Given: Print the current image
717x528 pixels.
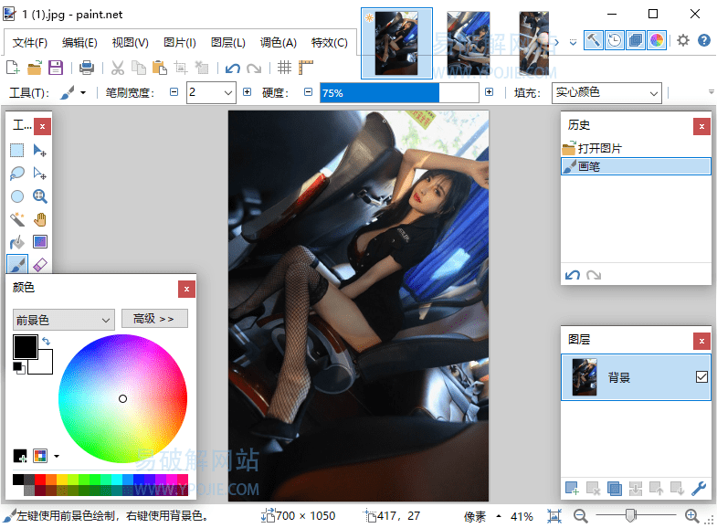Looking at the screenshot, I should click(x=87, y=69).
